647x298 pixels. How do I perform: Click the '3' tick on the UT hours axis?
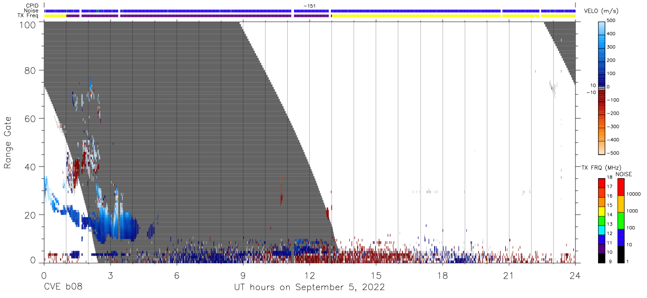110,275
